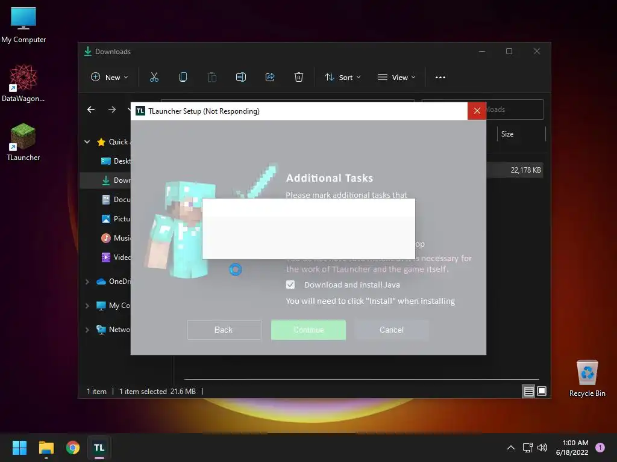Open the DataWagon desktop shortcut

pyautogui.click(x=23, y=83)
